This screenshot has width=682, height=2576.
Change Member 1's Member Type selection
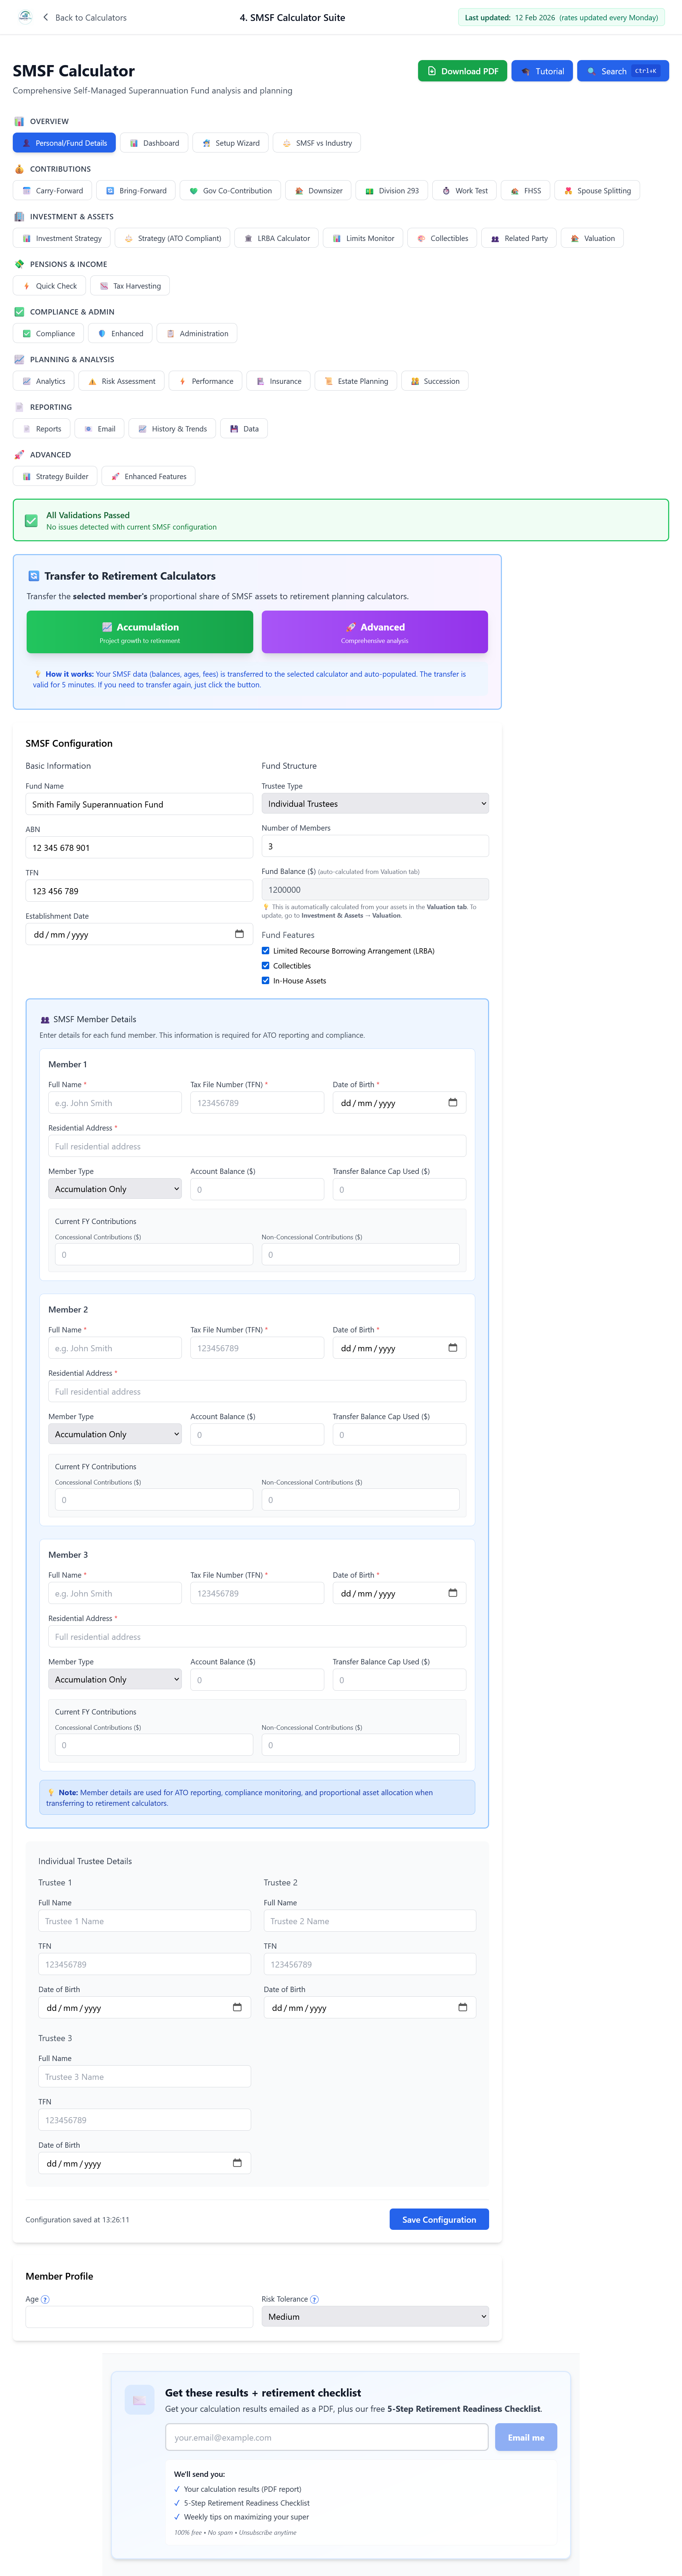click(115, 1188)
